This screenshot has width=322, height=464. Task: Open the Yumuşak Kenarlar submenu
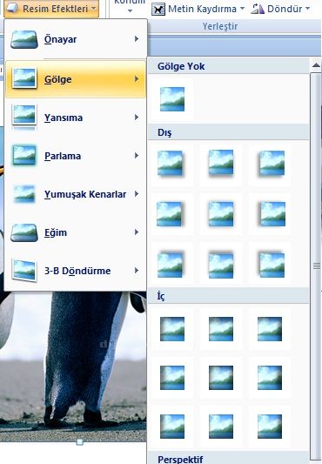pos(76,194)
